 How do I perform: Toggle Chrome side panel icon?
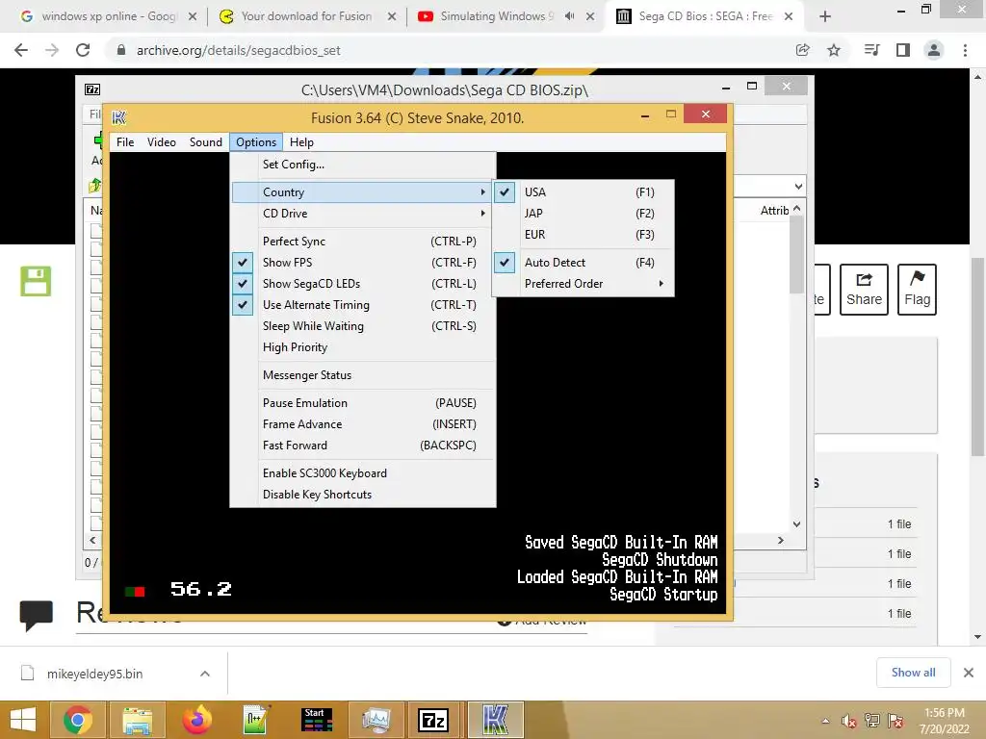(x=903, y=50)
